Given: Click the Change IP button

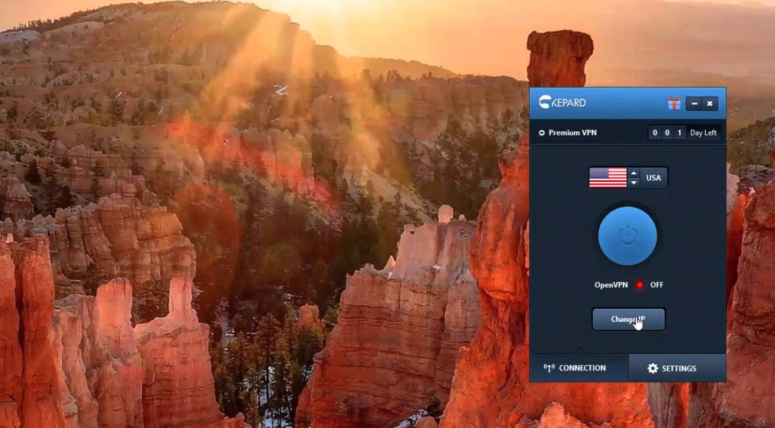Looking at the screenshot, I should (x=629, y=320).
